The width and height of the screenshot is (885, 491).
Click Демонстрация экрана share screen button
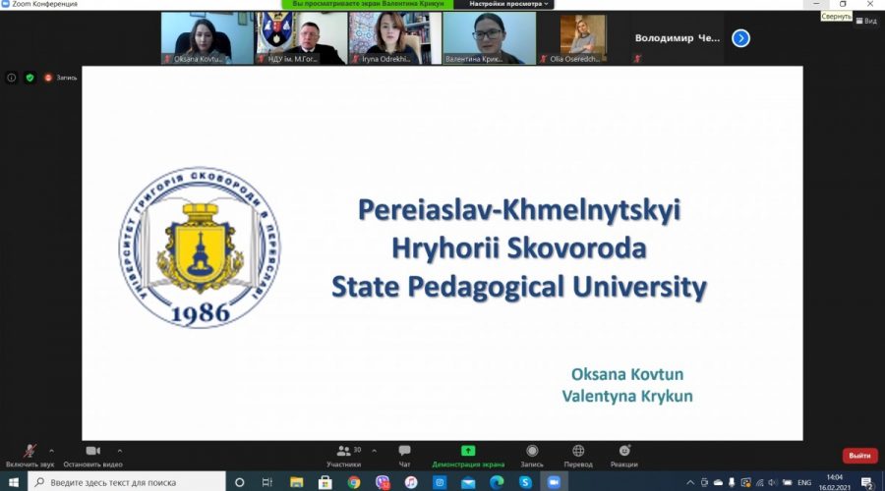pyautogui.click(x=468, y=456)
